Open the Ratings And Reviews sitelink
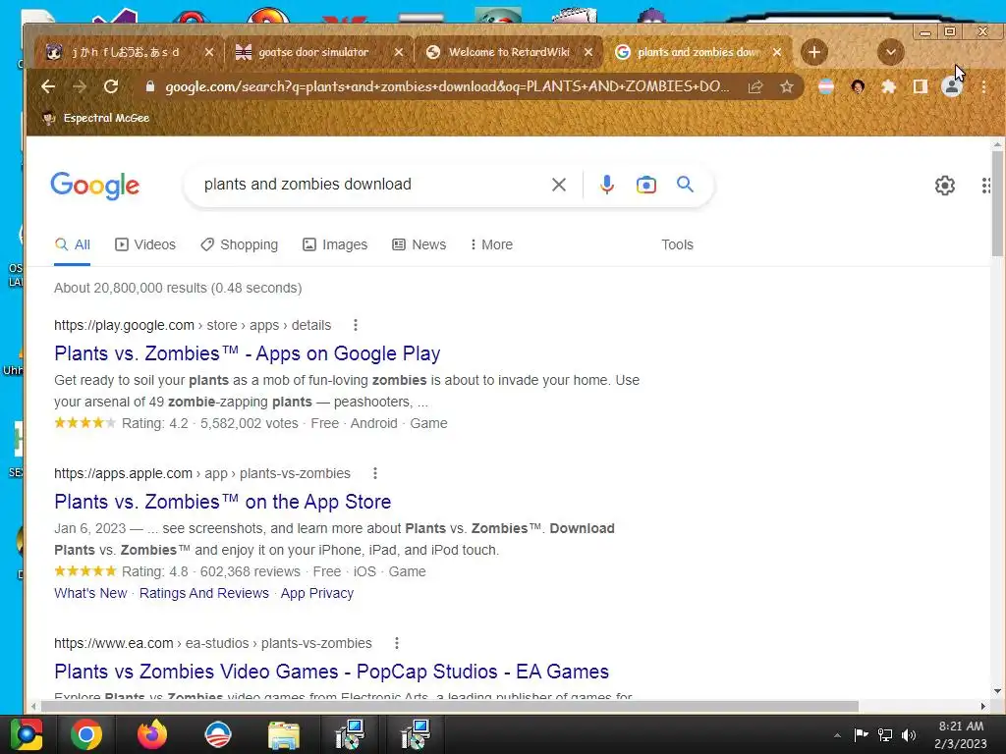This screenshot has height=754, width=1006. [204, 593]
